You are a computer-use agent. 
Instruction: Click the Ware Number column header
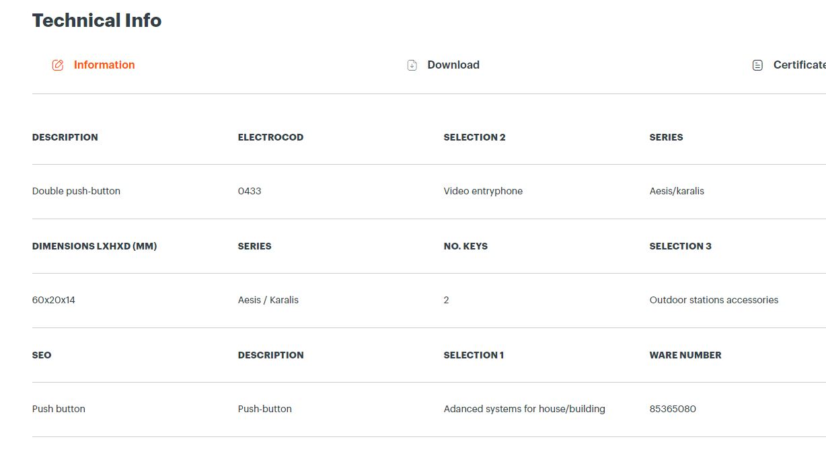click(x=685, y=355)
